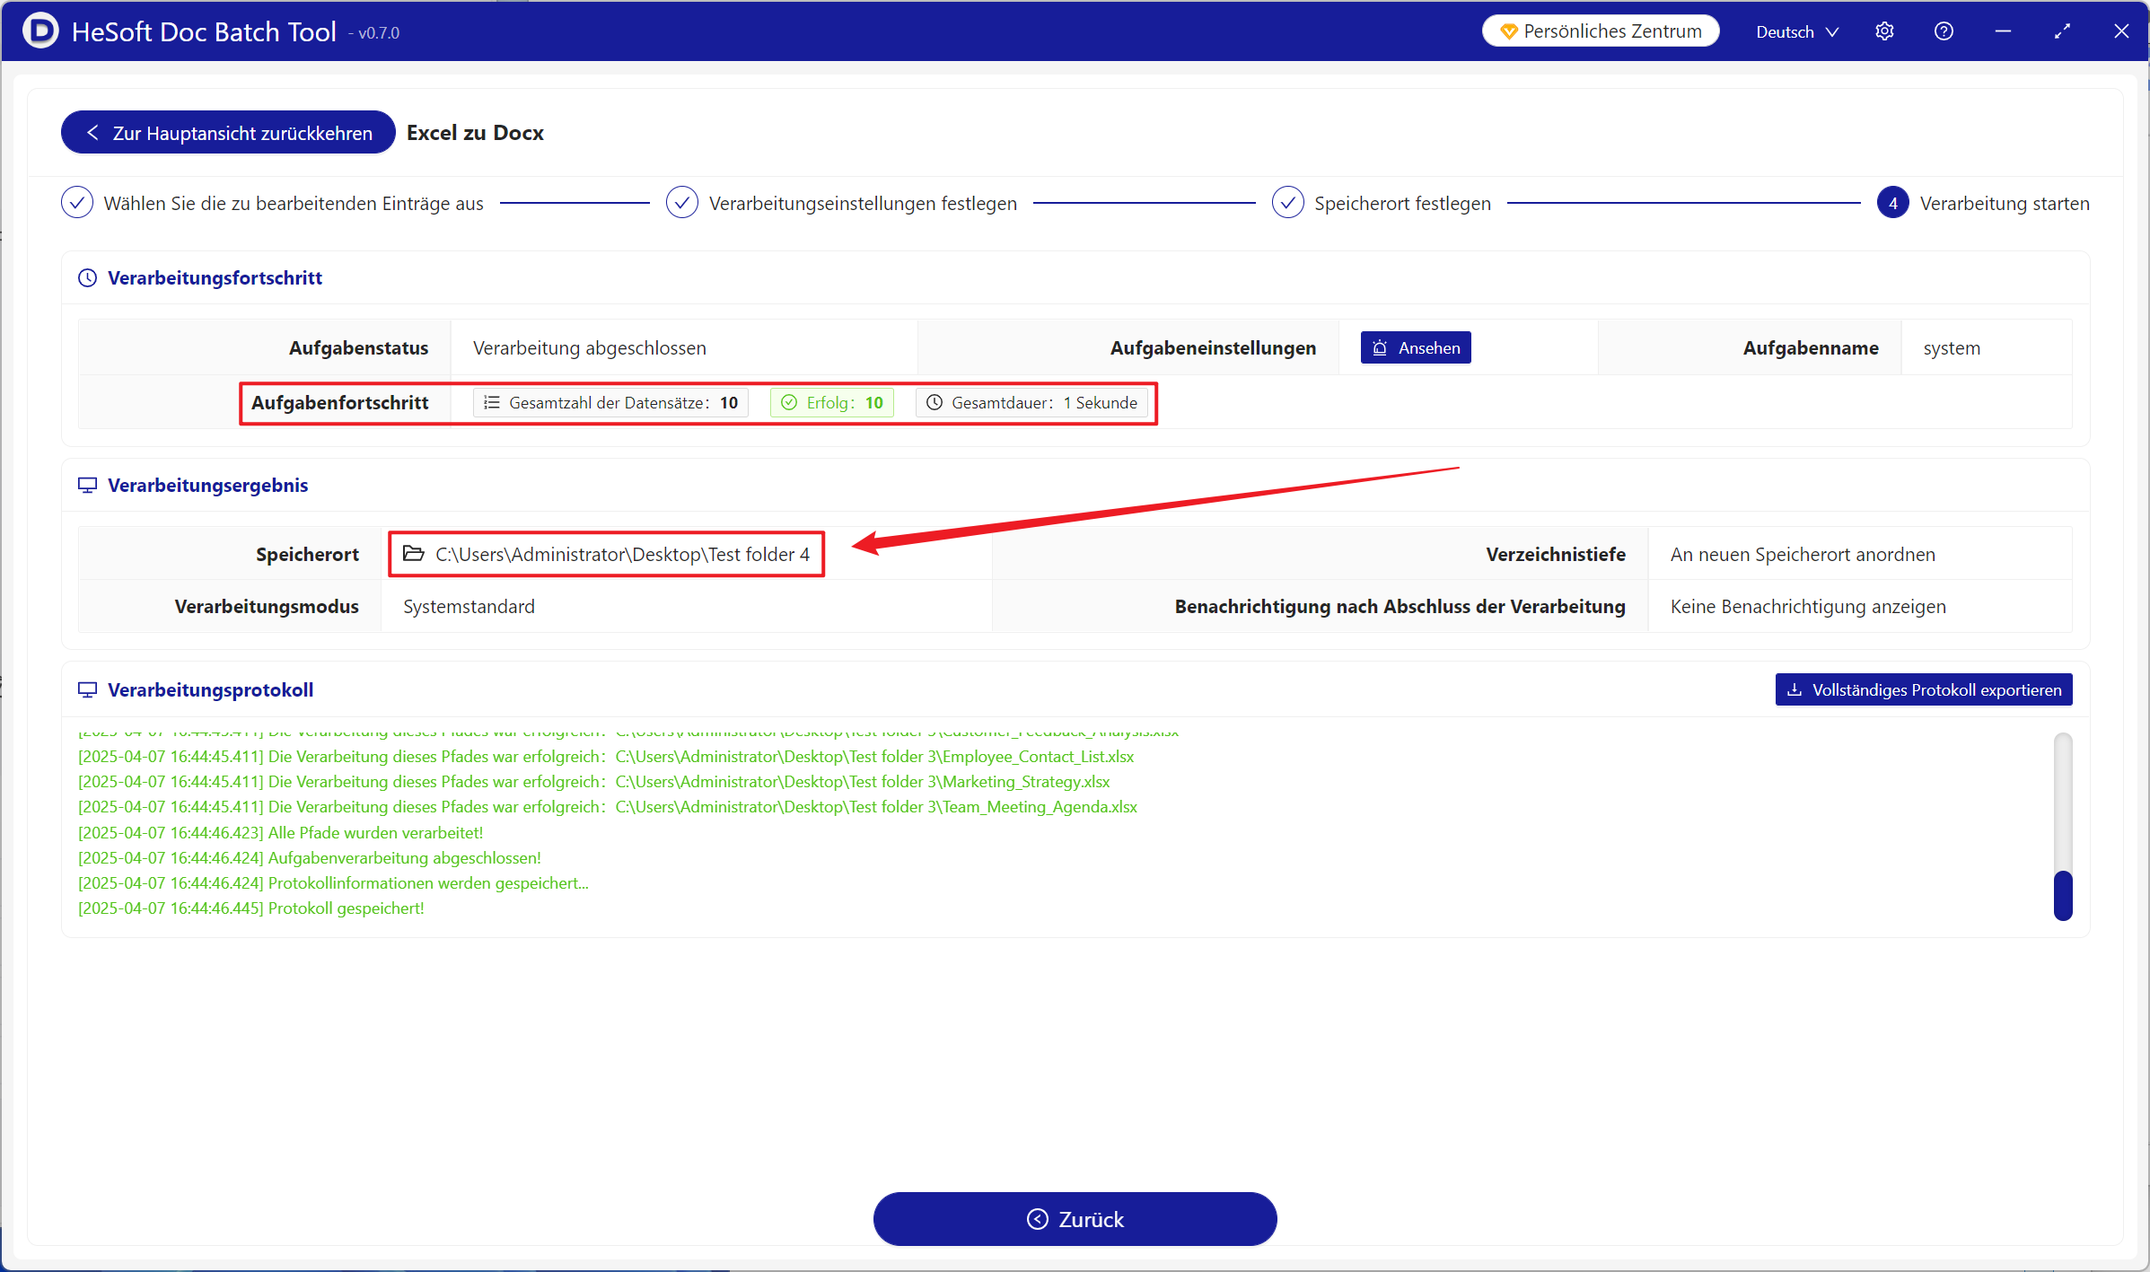The height and width of the screenshot is (1272, 2150).
Task: Click the log scrollbar thumb
Action: pos(2063,895)
